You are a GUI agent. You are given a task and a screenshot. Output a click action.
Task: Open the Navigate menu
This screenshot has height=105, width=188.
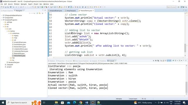tap(24, 4)
